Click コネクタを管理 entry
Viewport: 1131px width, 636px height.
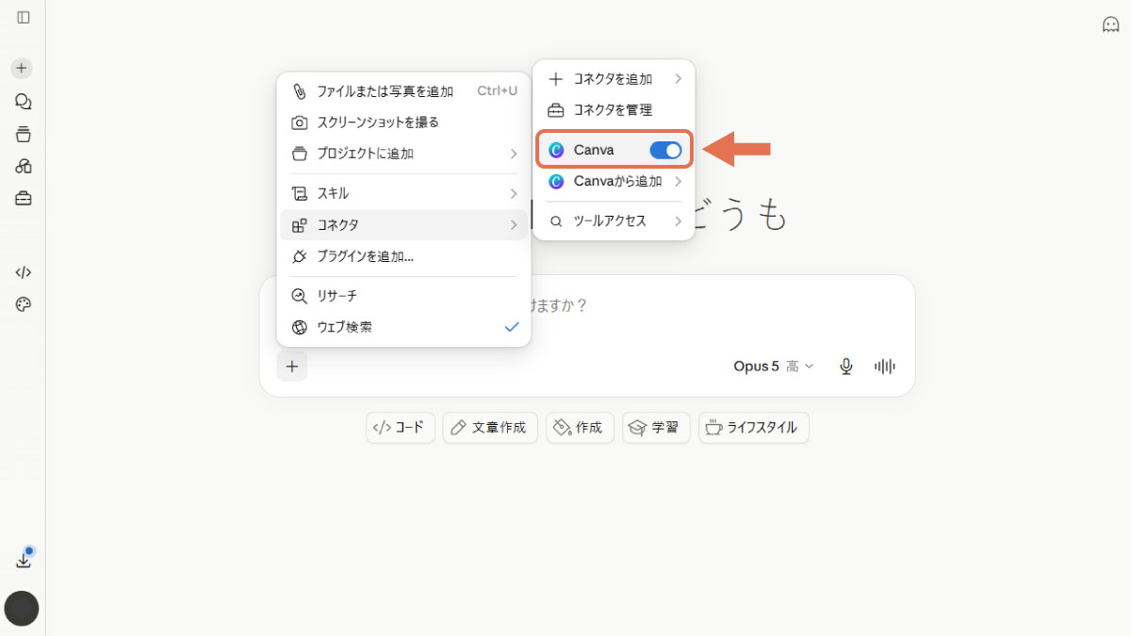[614, 110]
